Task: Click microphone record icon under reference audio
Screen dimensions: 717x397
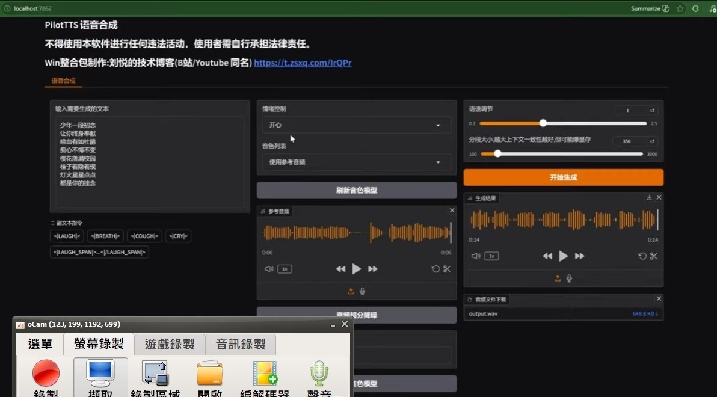Action: coord(362,291)
